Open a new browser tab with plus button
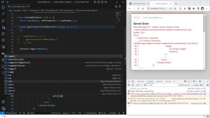The width and height of the screenshot is (210, 118). click(176, 4)
